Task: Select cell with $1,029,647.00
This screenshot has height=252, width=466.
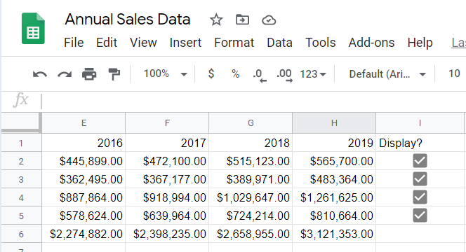Action: (x=251, y=197)
